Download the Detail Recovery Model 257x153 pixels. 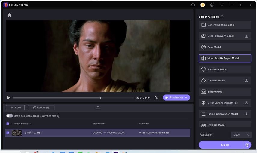[x=246, y=36]
